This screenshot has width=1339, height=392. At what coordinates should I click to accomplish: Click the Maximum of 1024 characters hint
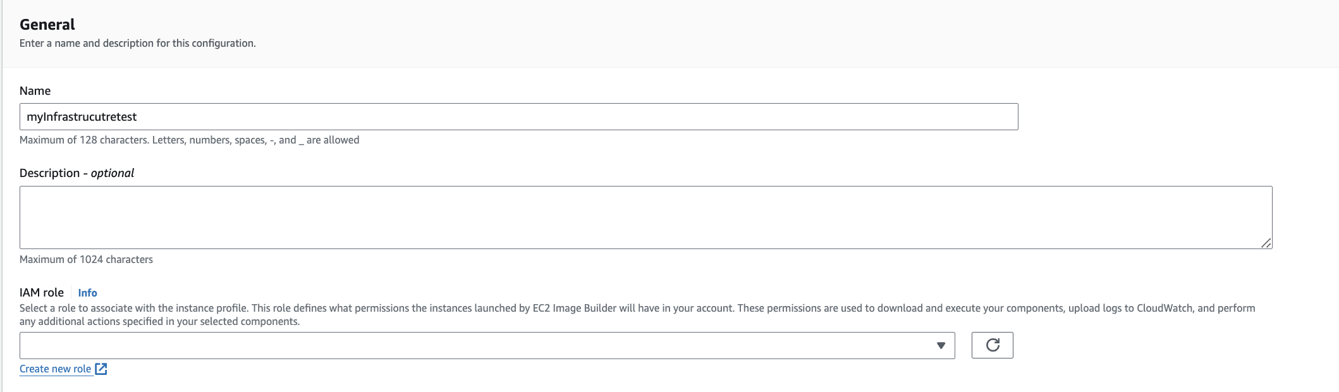point(86,260)
